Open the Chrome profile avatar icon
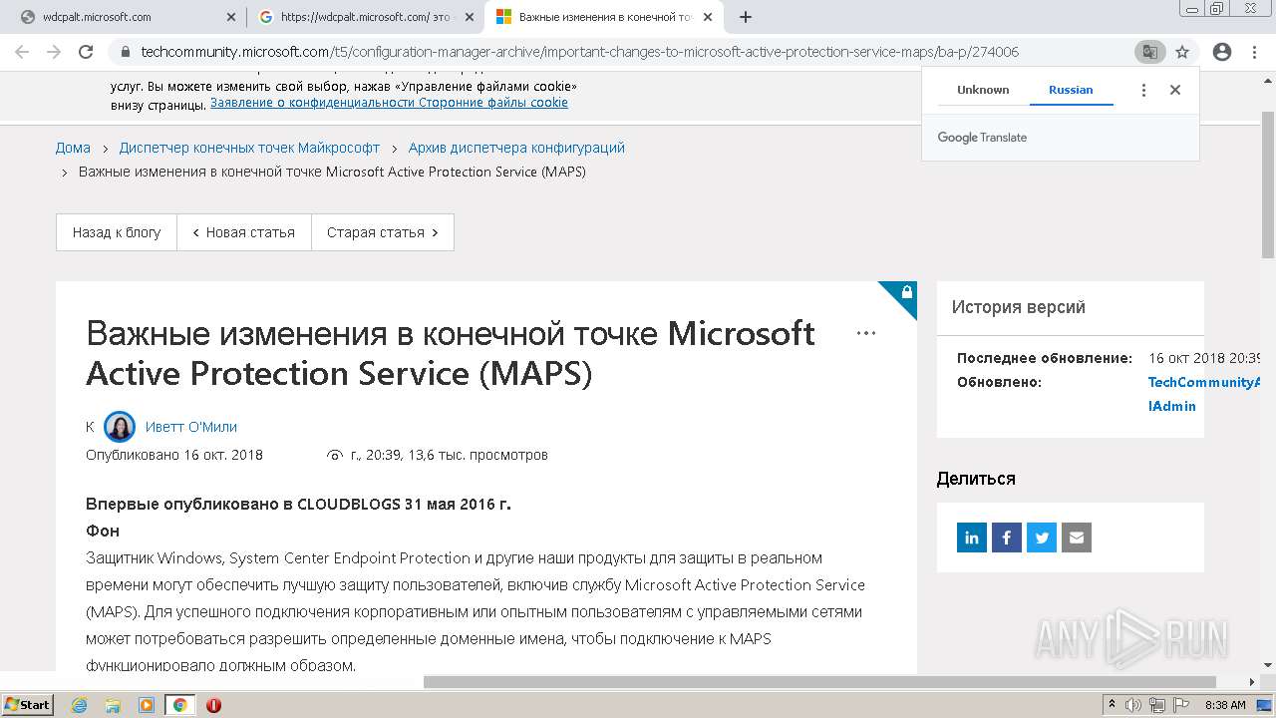 coord(1221,52)
